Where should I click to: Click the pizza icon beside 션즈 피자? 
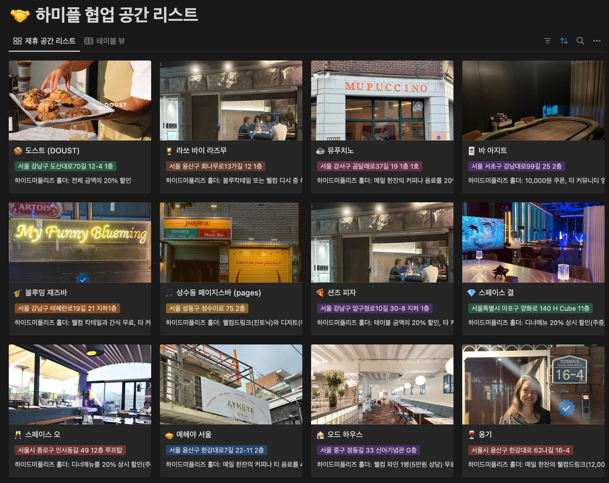click(x=320, y=293)
